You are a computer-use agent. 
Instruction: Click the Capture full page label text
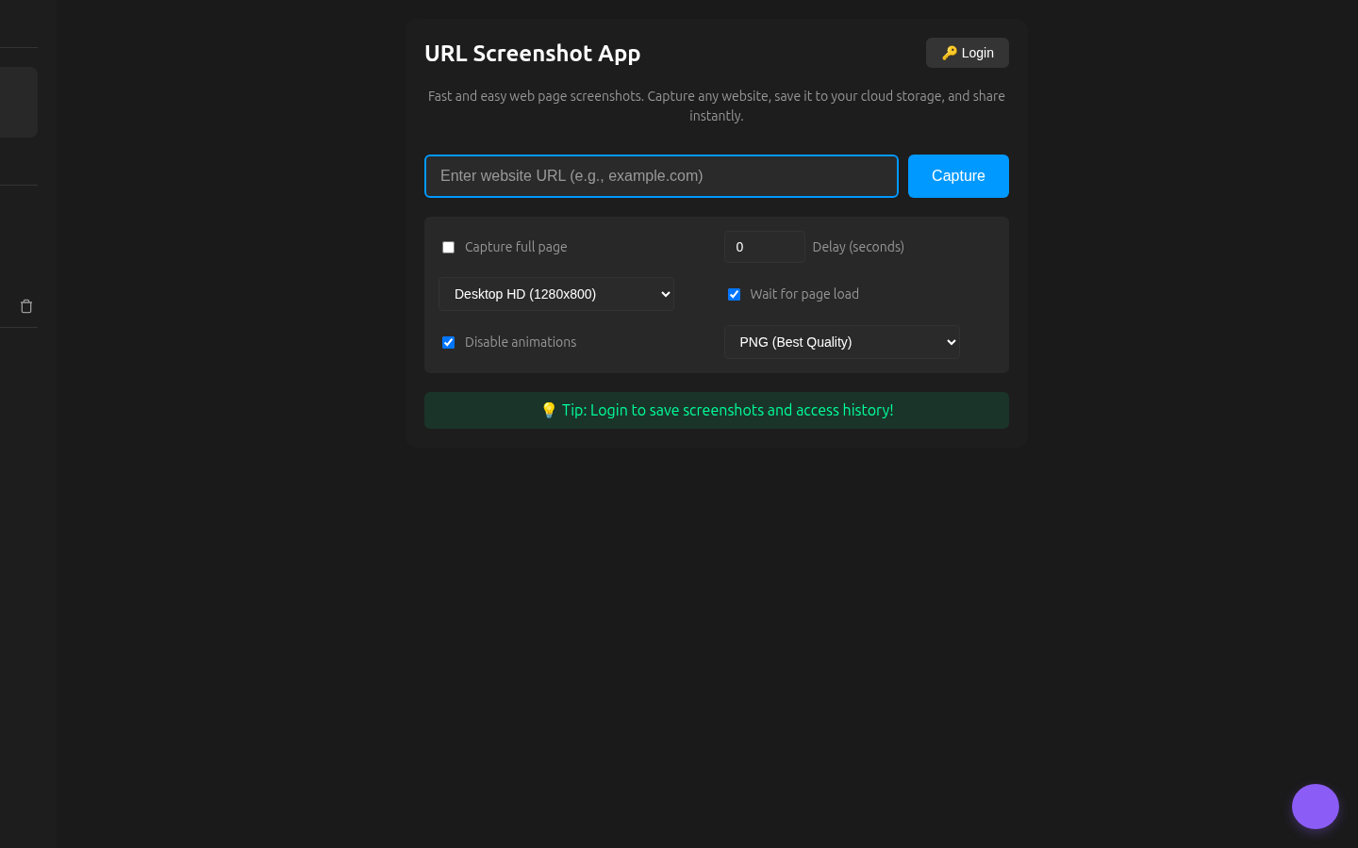[516, 247]
